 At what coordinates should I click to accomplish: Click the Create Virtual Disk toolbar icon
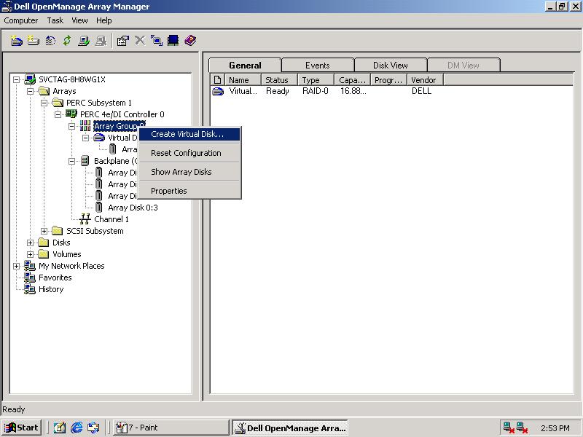(x=16, y=41)
